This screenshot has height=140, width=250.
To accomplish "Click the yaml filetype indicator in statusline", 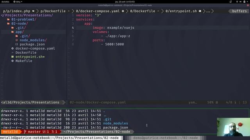I will (193, 102).
